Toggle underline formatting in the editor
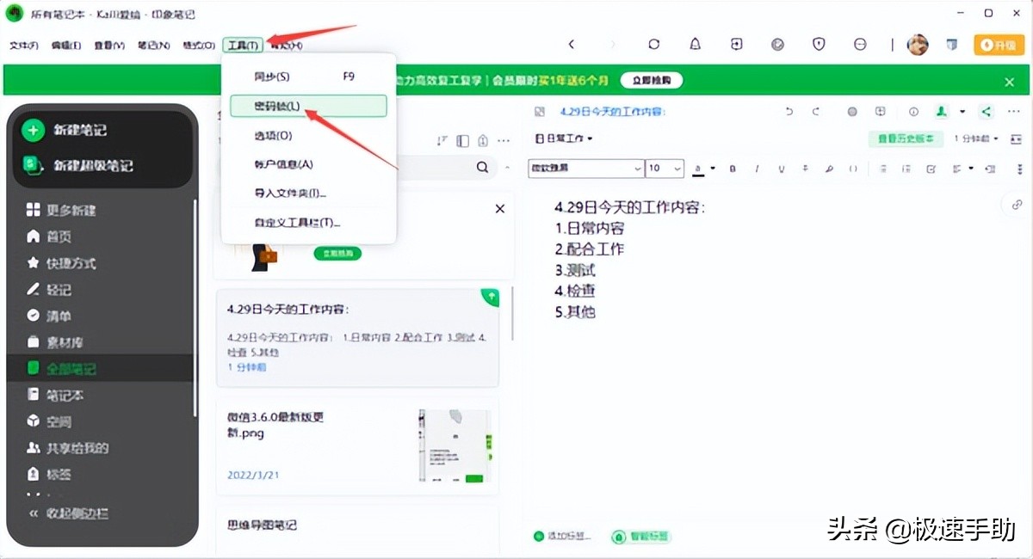Viewport: 1033px width, 559px height. 781,169
